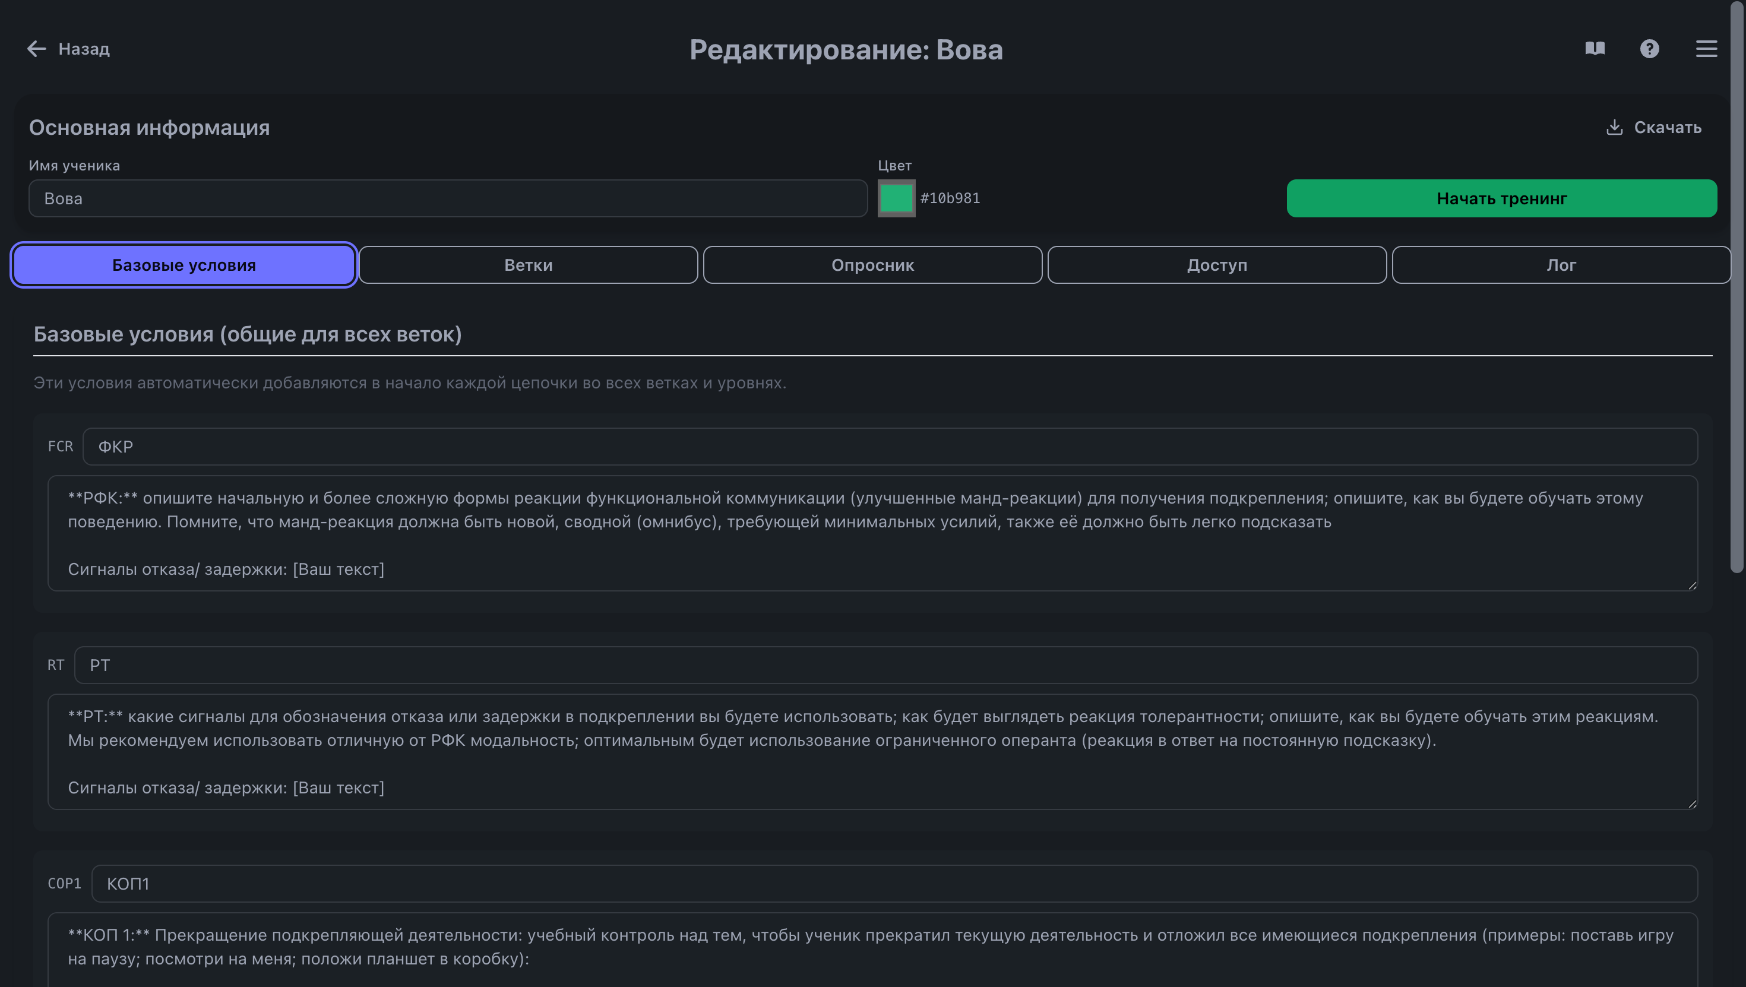Click the Имя ученика input containing Вова

click(x=447, y=198)
